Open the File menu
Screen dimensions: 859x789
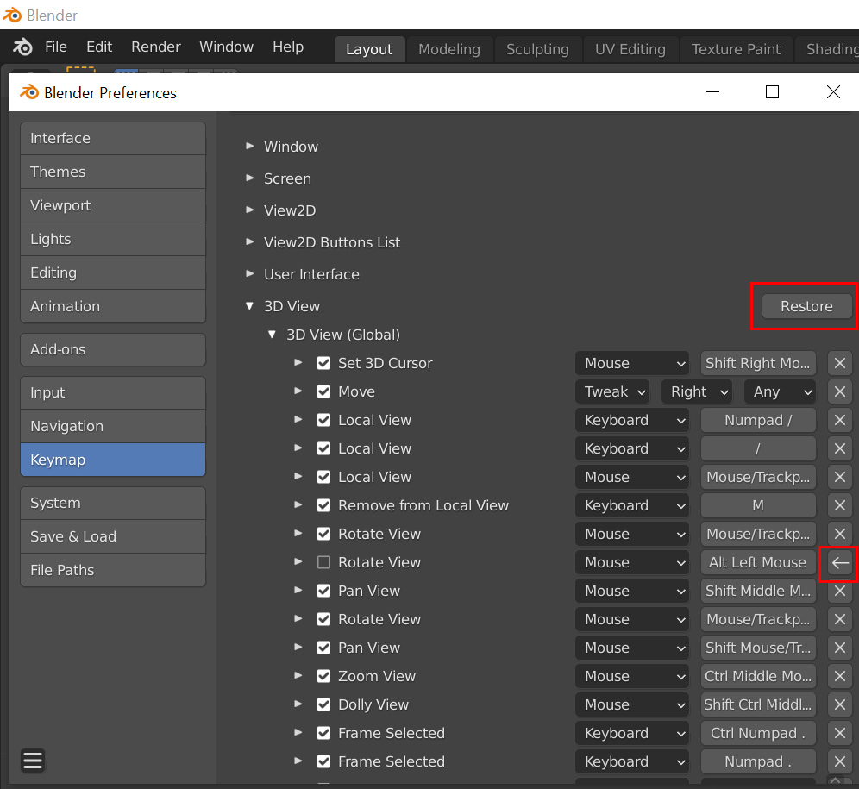click(x=56, y=47)
